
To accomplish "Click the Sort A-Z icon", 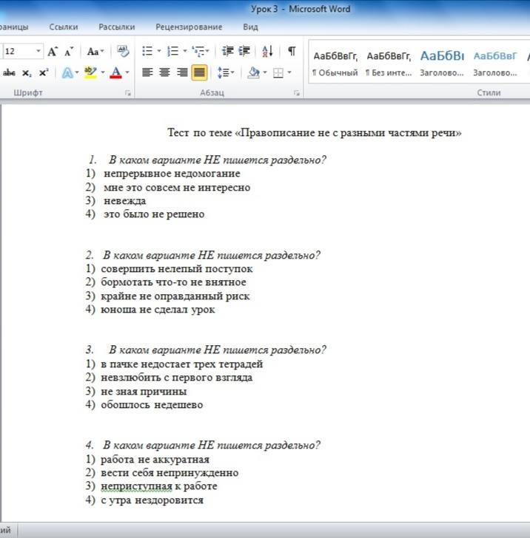I will [x=267, y=51].
